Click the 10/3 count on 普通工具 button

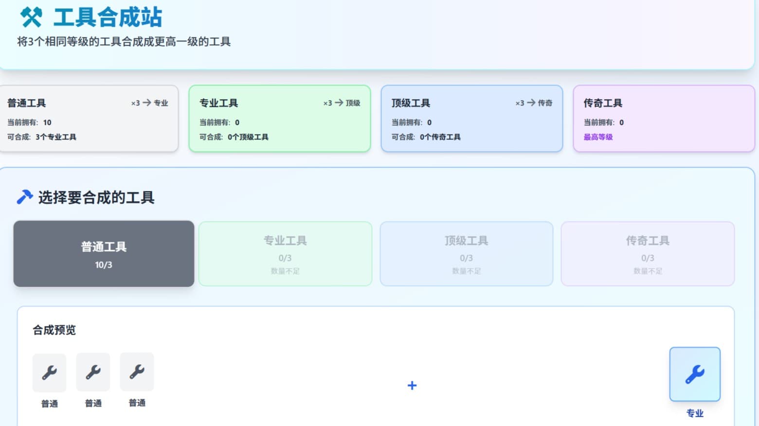[103, 265]
